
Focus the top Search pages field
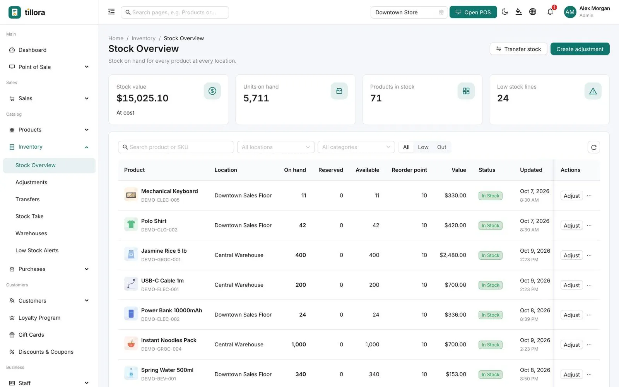(175, 12)
